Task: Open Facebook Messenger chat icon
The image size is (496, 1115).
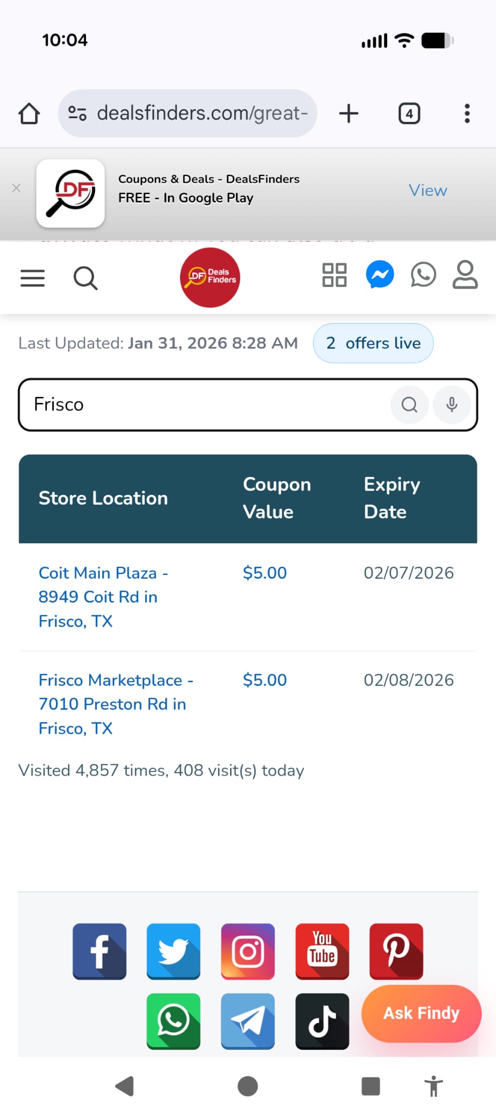Action: (x=380, y=274)
